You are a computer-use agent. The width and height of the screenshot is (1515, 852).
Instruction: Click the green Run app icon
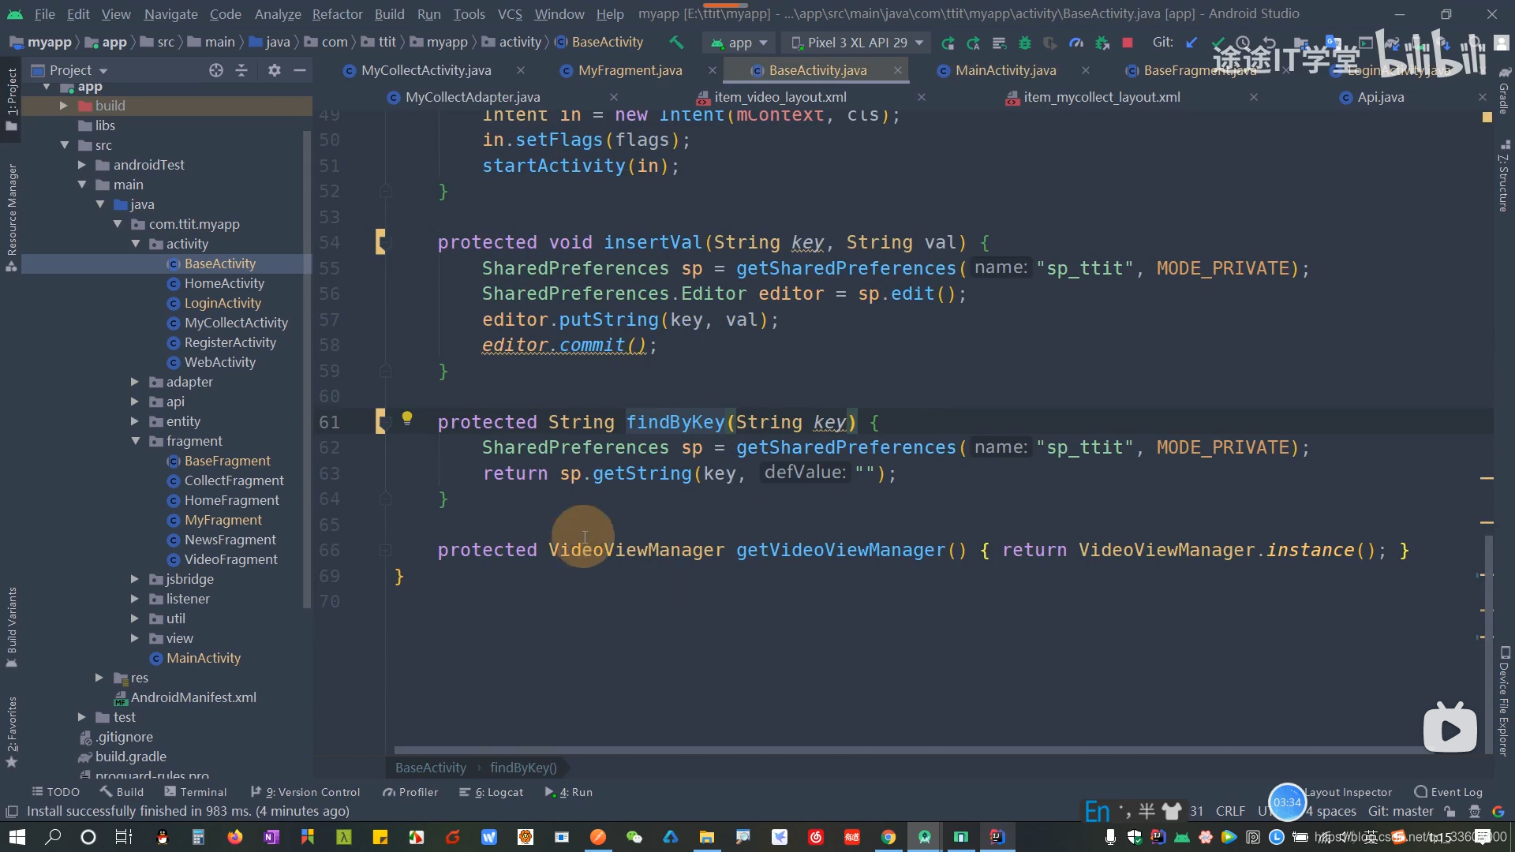(x=948, y=43)
